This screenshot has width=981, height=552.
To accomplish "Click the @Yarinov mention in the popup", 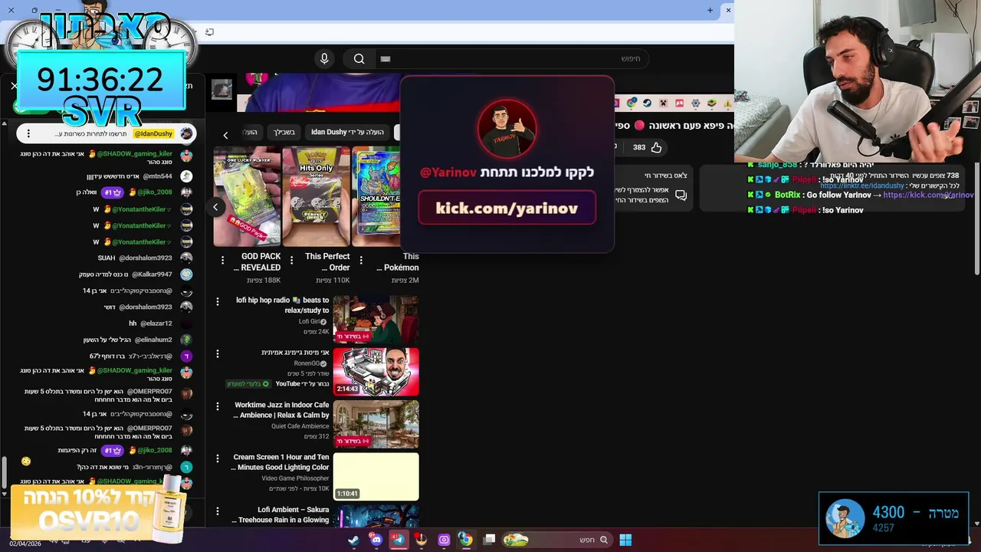I will [448, 172].
